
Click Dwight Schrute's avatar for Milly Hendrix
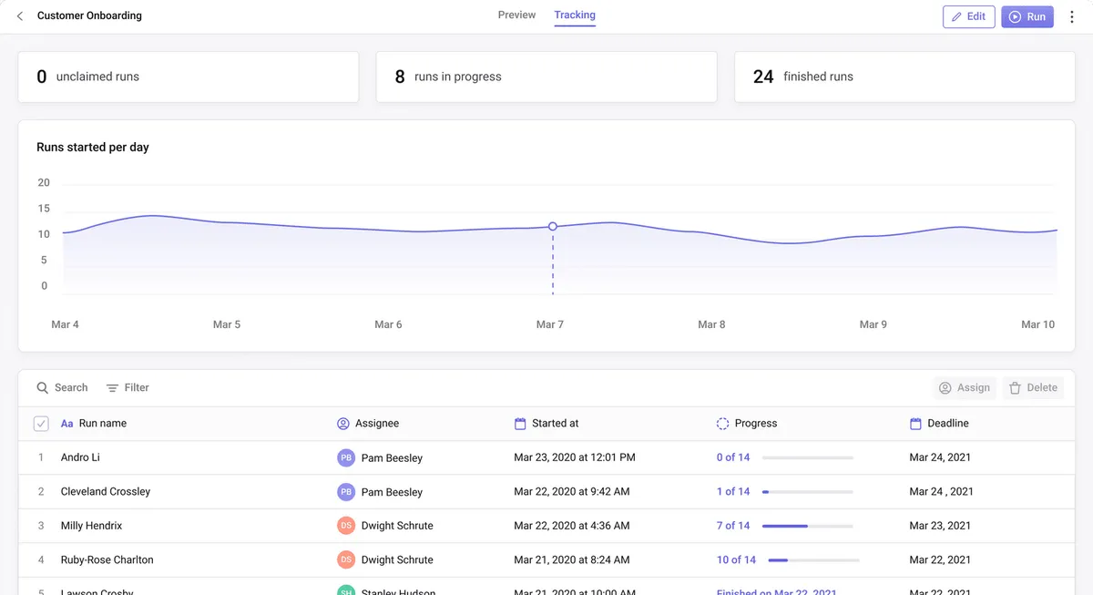coord(346,526)
